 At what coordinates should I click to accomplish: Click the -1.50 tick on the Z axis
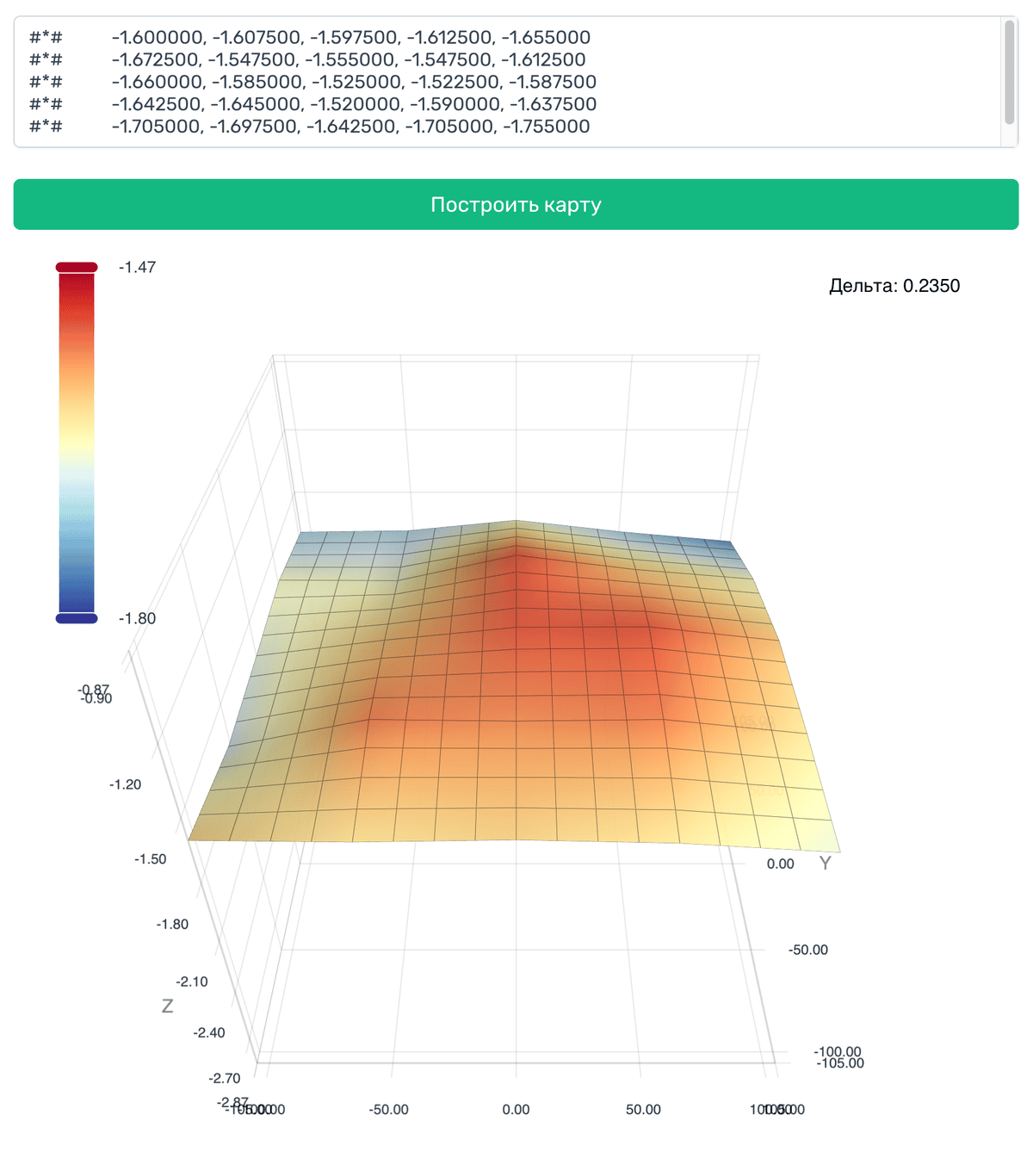(151, 858)
